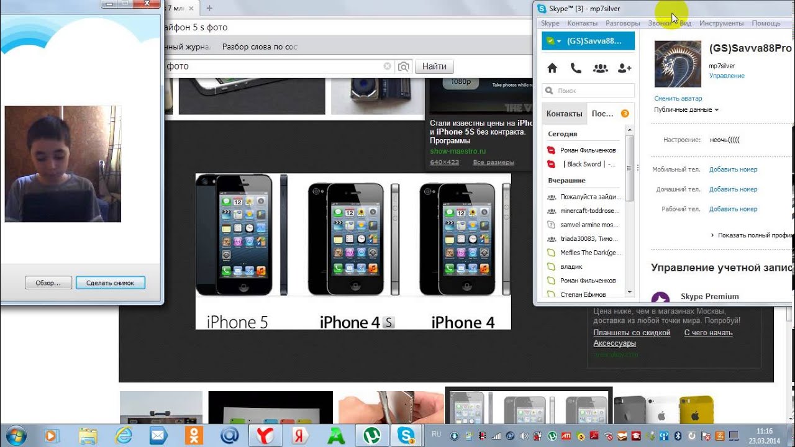Add home phone via Добавить номер
The width and height of the screenshot is (795, 447).
(x=734, y=189)
